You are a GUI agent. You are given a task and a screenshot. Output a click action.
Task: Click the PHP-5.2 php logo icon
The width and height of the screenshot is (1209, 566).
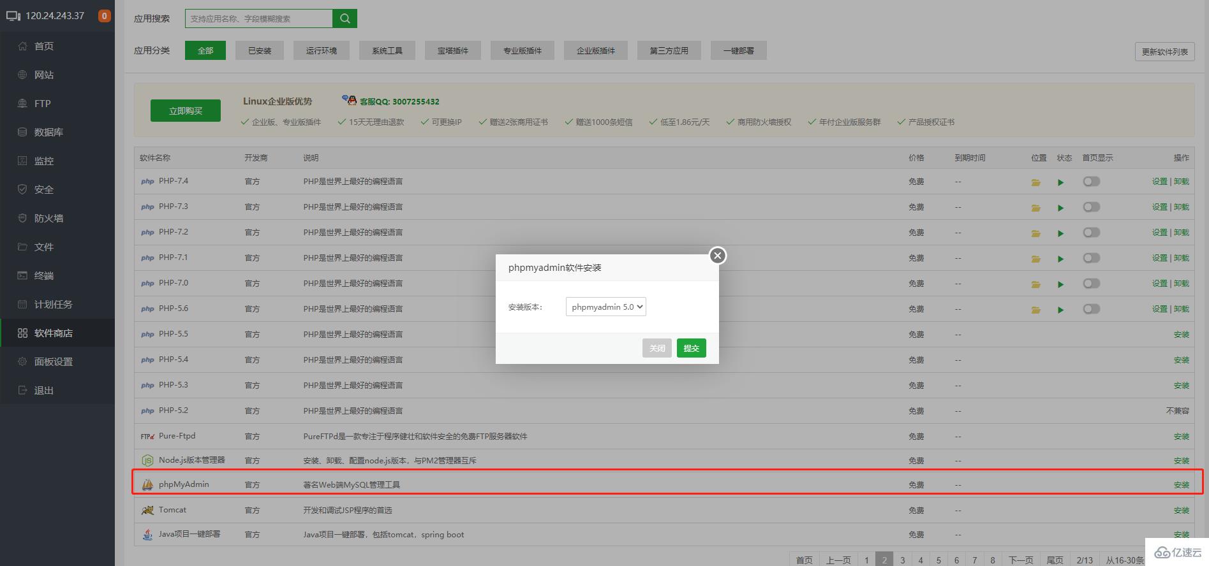147,411
